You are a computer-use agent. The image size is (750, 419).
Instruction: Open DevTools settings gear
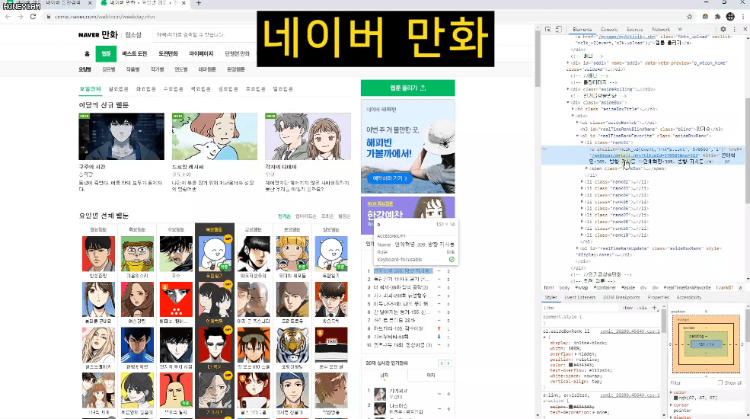tap(723, 29)
